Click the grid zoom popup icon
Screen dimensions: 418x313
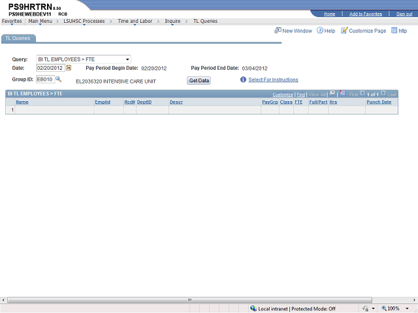332,93
